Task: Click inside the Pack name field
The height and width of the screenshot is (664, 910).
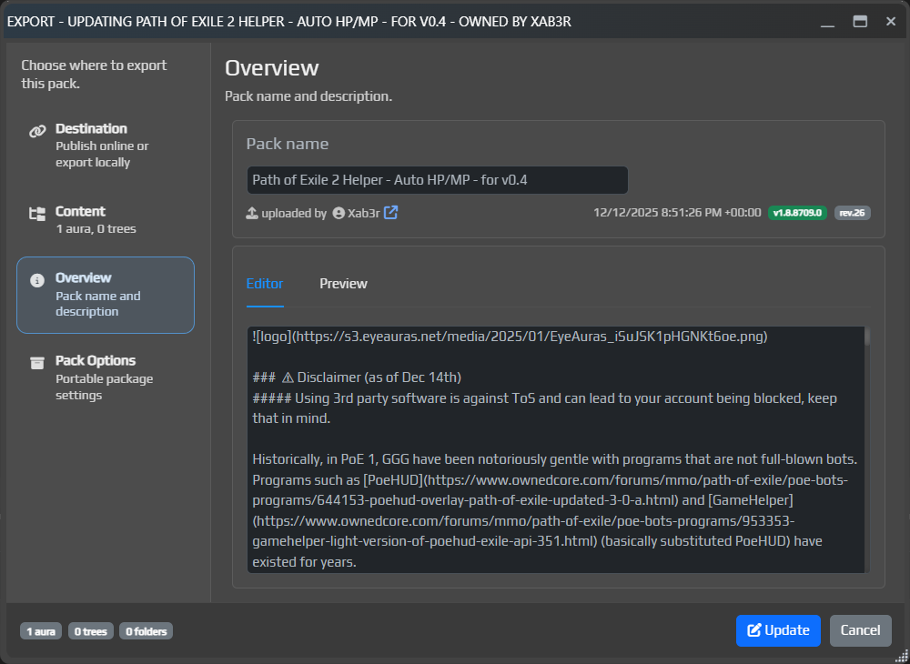Action: [437, 180]
